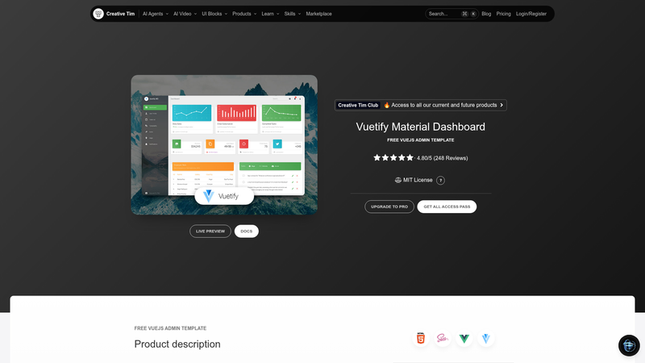Expand the Learn menu
645x363 pixels.
click(270, 14)
